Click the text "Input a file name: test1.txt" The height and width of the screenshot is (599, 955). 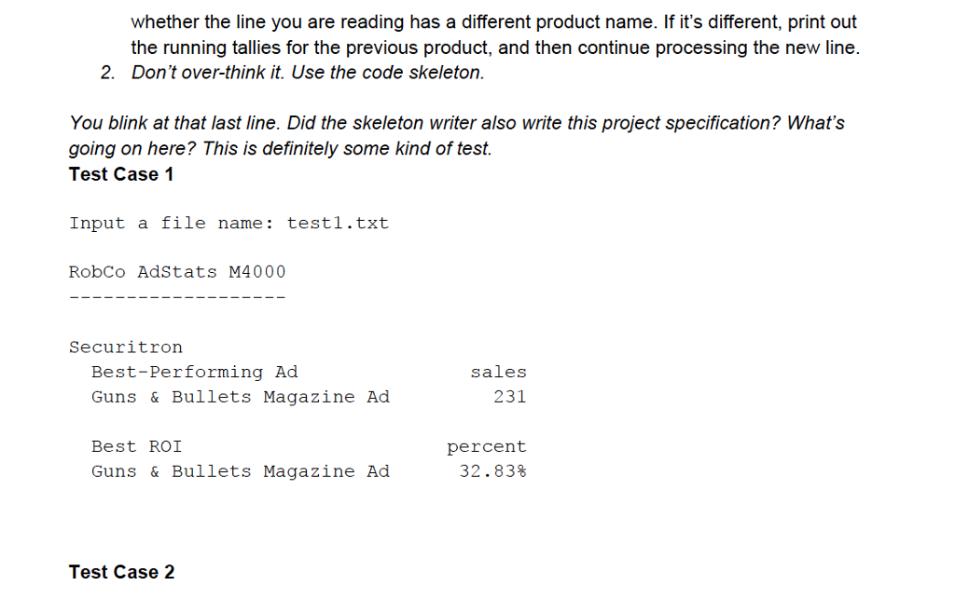click(x=228, y=224)
